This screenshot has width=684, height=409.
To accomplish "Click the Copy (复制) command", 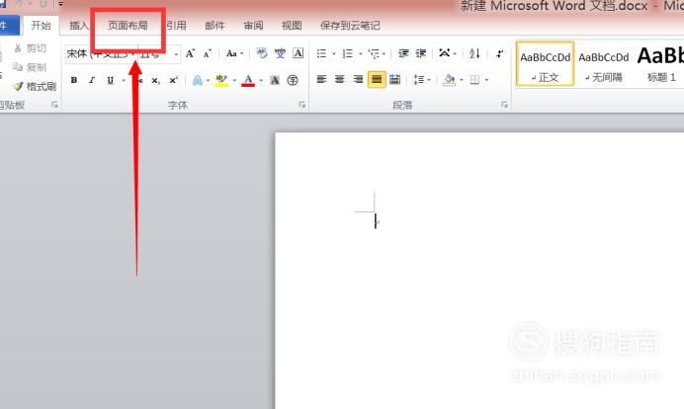I will coord(30,67).
